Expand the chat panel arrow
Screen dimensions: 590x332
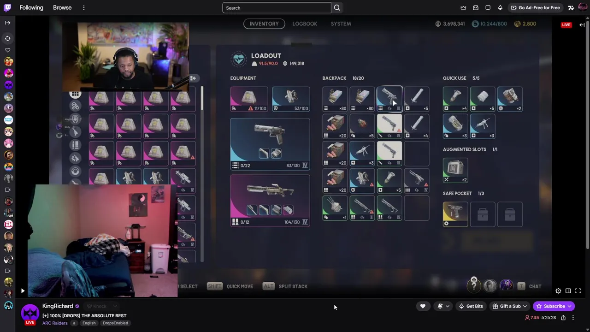(x=582, y=25)
